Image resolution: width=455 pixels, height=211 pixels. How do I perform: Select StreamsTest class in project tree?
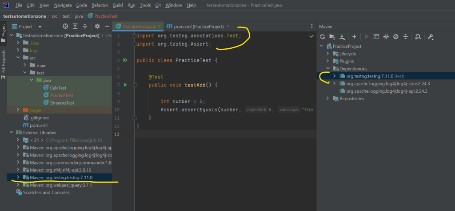(x=62, y=103)
